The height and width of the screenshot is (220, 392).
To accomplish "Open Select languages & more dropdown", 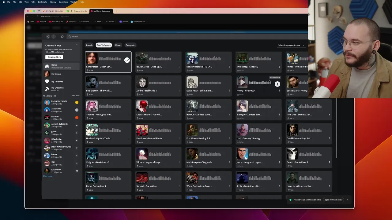I will pos(291,45).
